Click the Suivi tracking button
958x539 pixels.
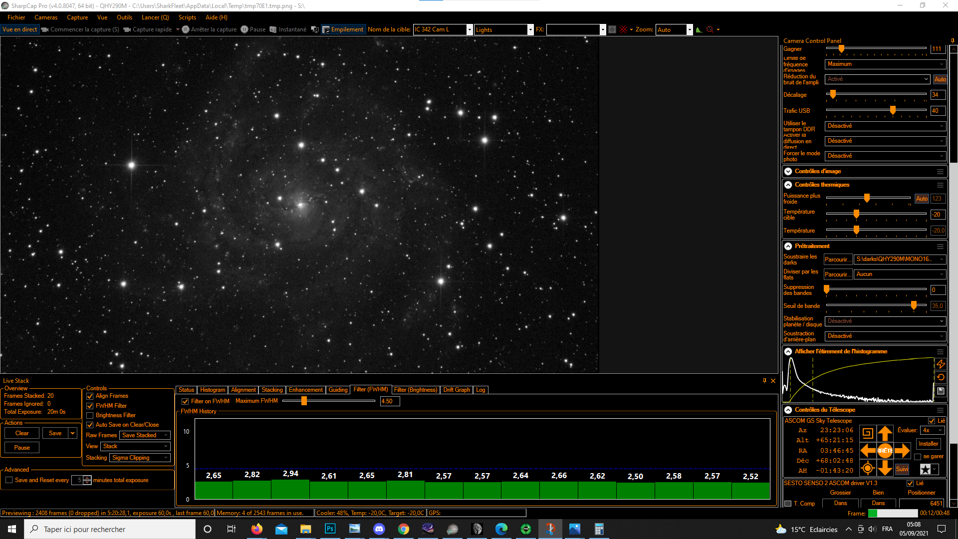tap(902, 469)
